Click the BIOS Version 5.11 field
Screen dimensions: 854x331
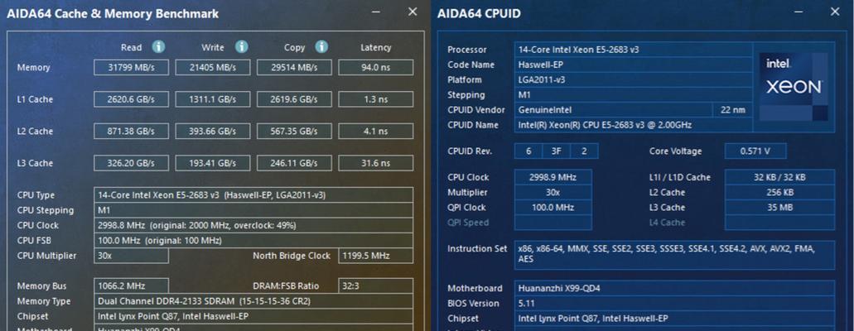coord(674,304)
